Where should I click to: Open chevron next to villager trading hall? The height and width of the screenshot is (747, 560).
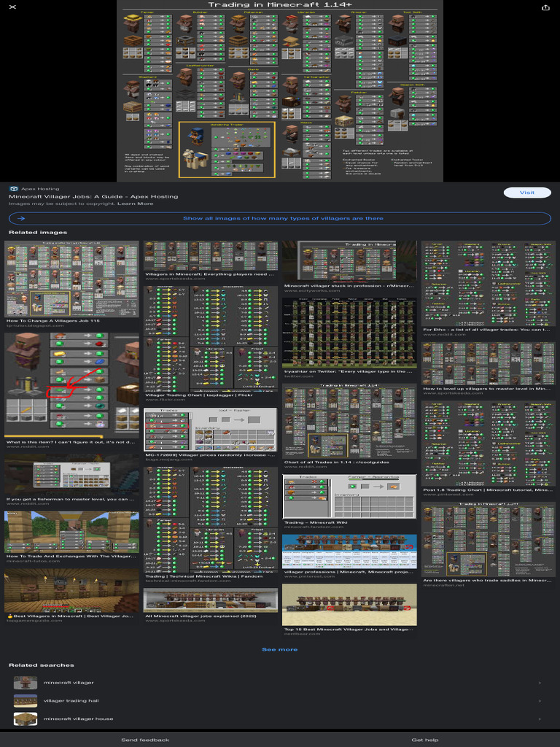click(x=540, y=701)
